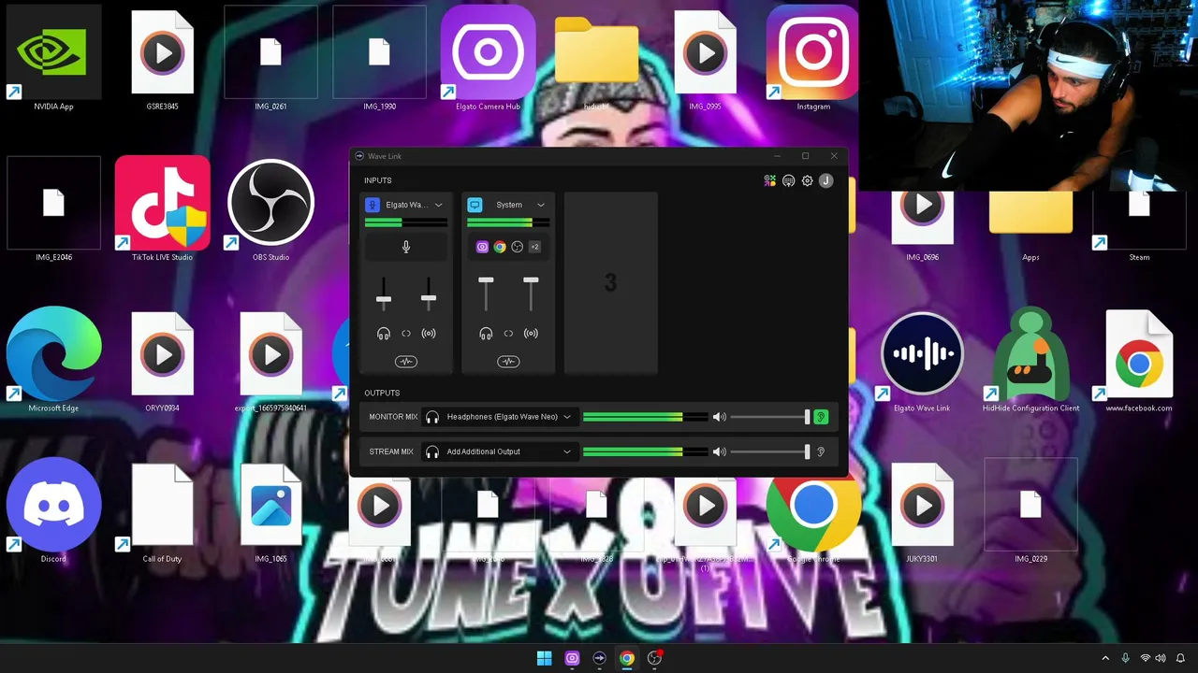Expand the Elgato Wave input dropdown arrow
Image resolution: width=1198 pixels, height=673 pixels.
tap(438, 205)
